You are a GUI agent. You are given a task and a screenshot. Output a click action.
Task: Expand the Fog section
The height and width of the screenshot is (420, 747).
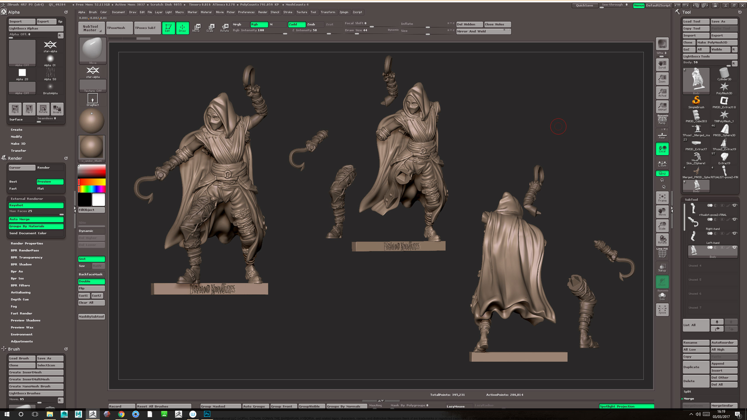(x=14, y=307)
